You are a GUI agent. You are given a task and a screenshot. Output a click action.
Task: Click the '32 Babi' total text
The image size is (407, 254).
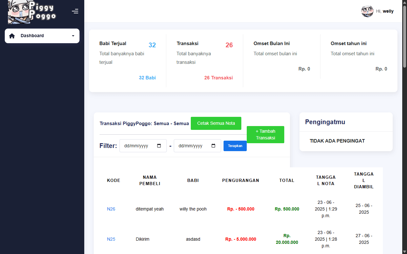[147, 78]
